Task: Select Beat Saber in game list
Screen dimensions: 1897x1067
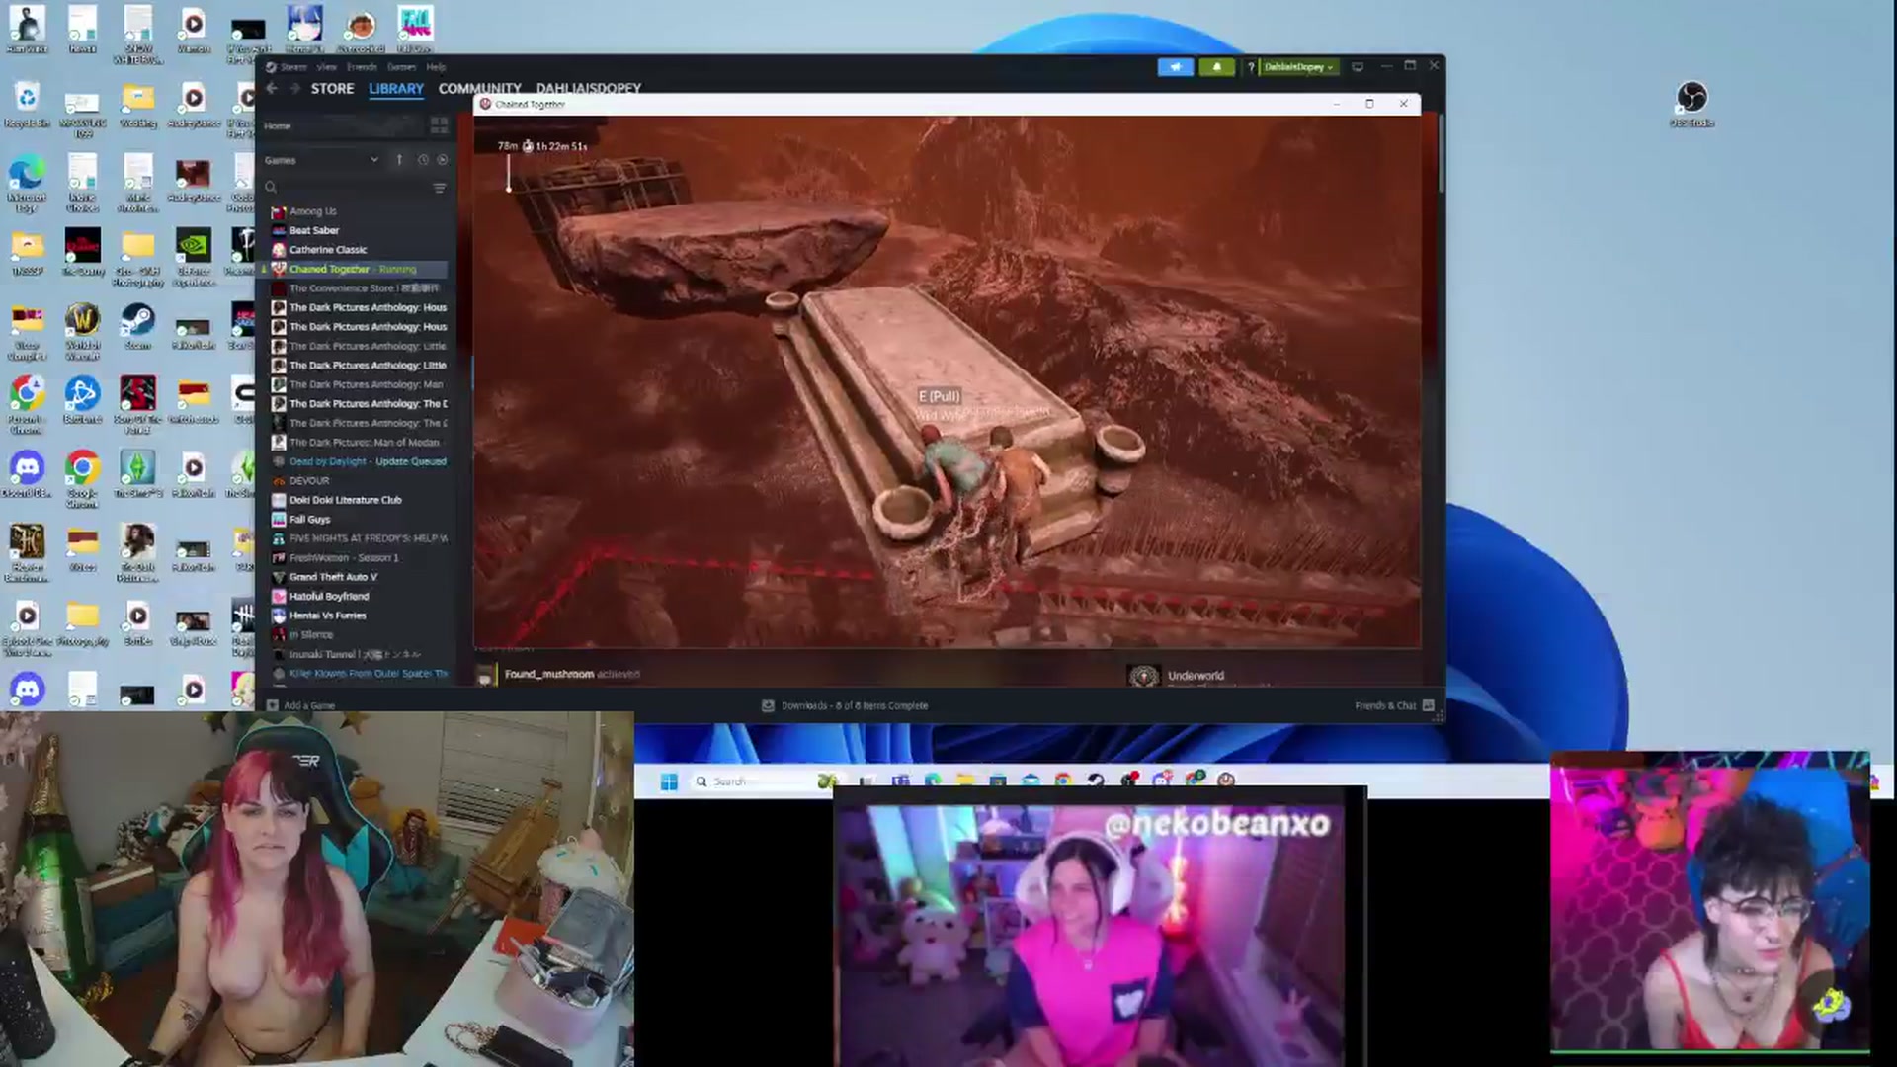Action: [x=314, y=230]
